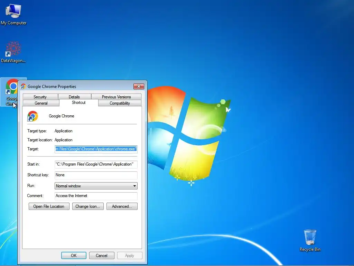Click into the Target field
Viewport: 354px width, 266px height.
pos(96,149)
